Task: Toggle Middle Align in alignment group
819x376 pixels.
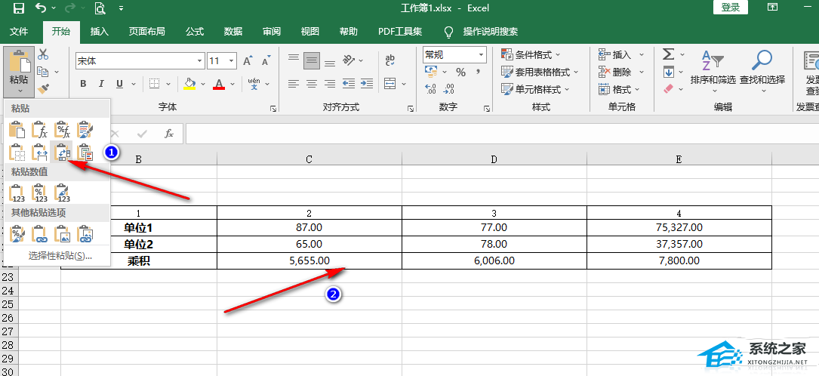Action: pos(312,60)
